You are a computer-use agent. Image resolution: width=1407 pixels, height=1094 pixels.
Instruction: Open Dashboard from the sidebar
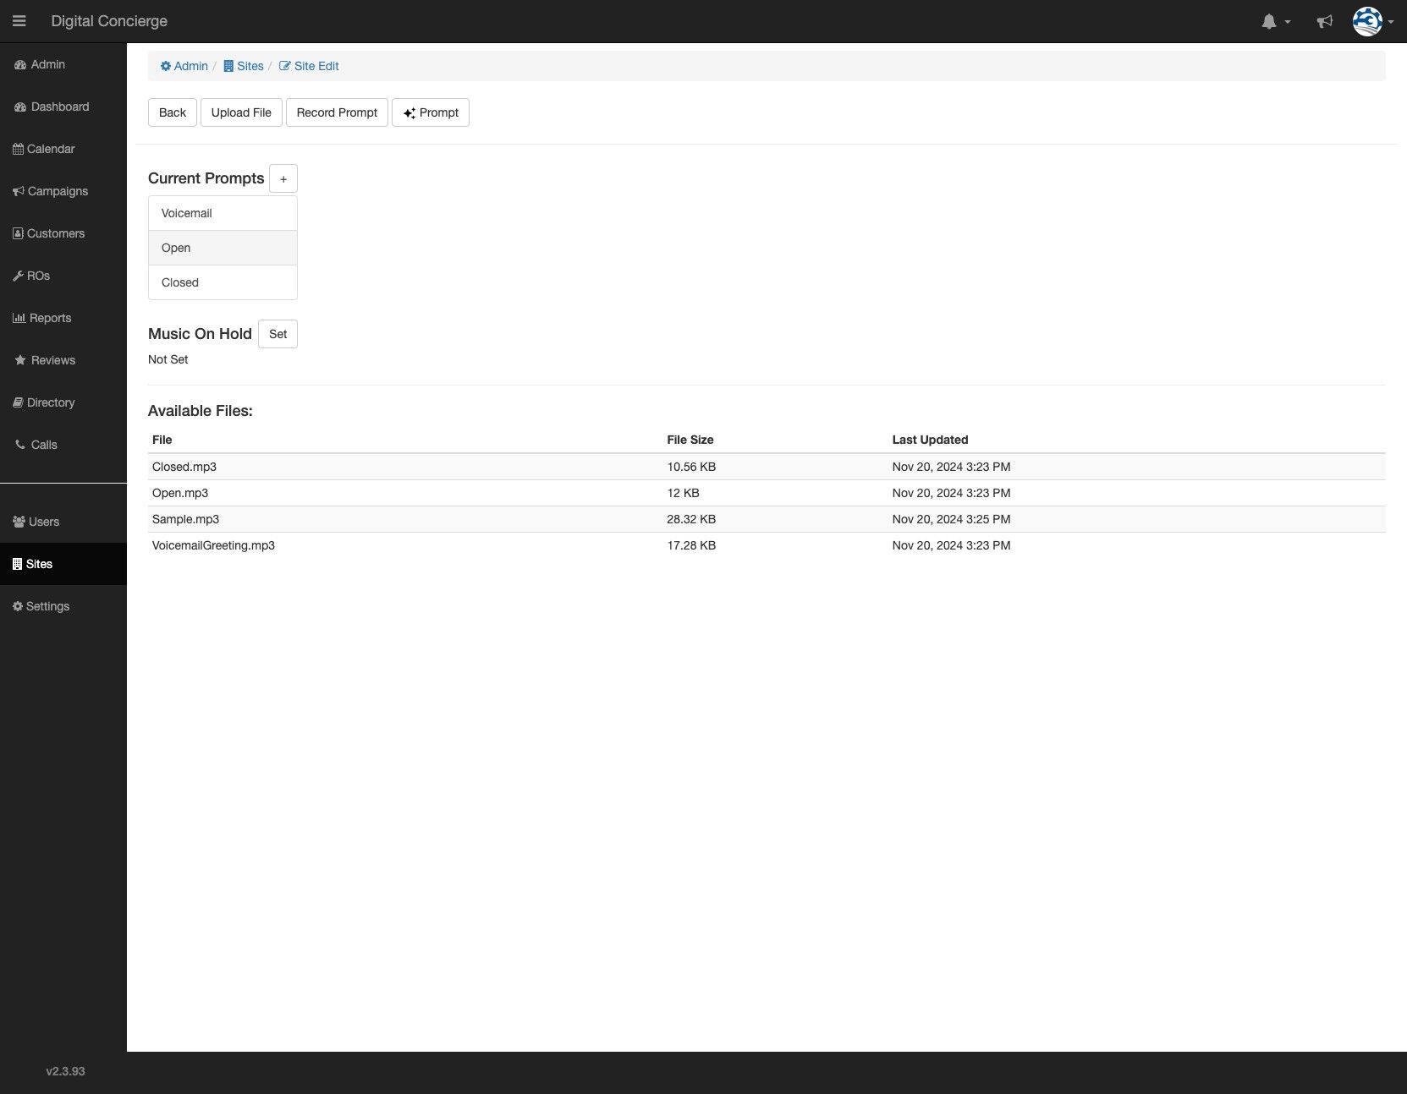63,107
